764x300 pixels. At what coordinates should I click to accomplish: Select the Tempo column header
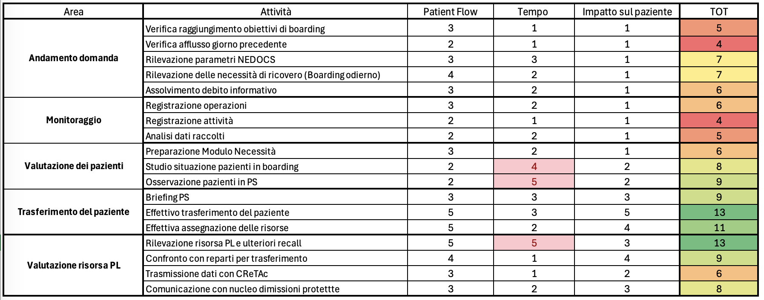coord(533,12)
